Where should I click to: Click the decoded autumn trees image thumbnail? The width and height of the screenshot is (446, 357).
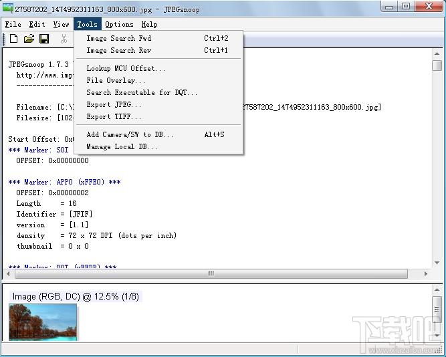point(43,322)
